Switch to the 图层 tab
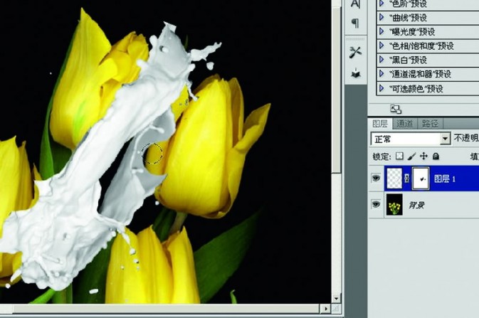Viewport: 479px width, 318px height. coord(380,124)
